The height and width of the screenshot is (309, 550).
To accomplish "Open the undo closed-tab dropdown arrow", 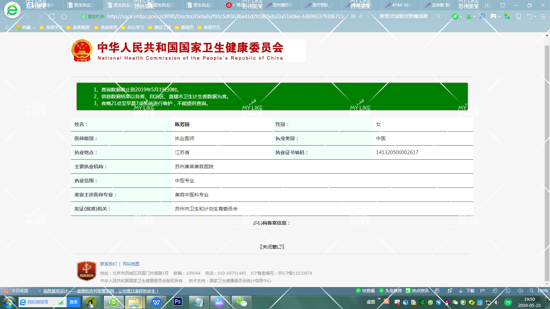I will pyautogui.click(x=535, y=17).
